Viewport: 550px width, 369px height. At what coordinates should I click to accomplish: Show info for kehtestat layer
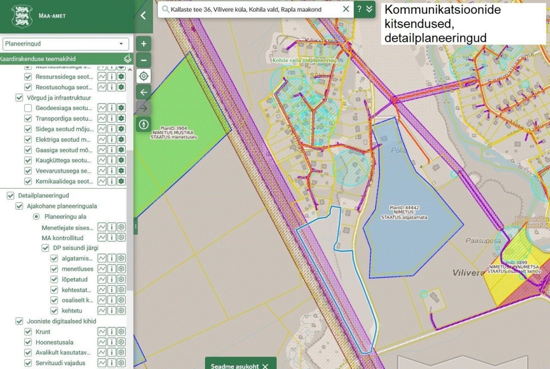(x=111, y=290)
